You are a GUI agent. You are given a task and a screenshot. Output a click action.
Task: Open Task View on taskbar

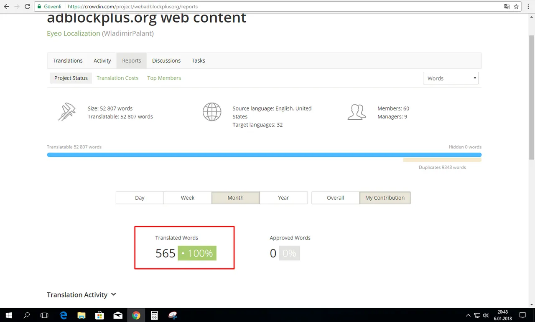point(44,315)
